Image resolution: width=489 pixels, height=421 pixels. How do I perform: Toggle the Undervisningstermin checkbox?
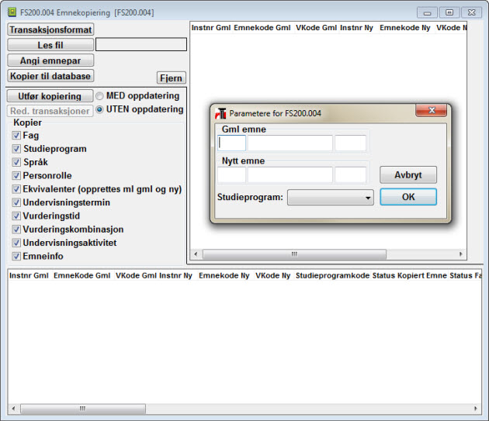click(16, 202)
